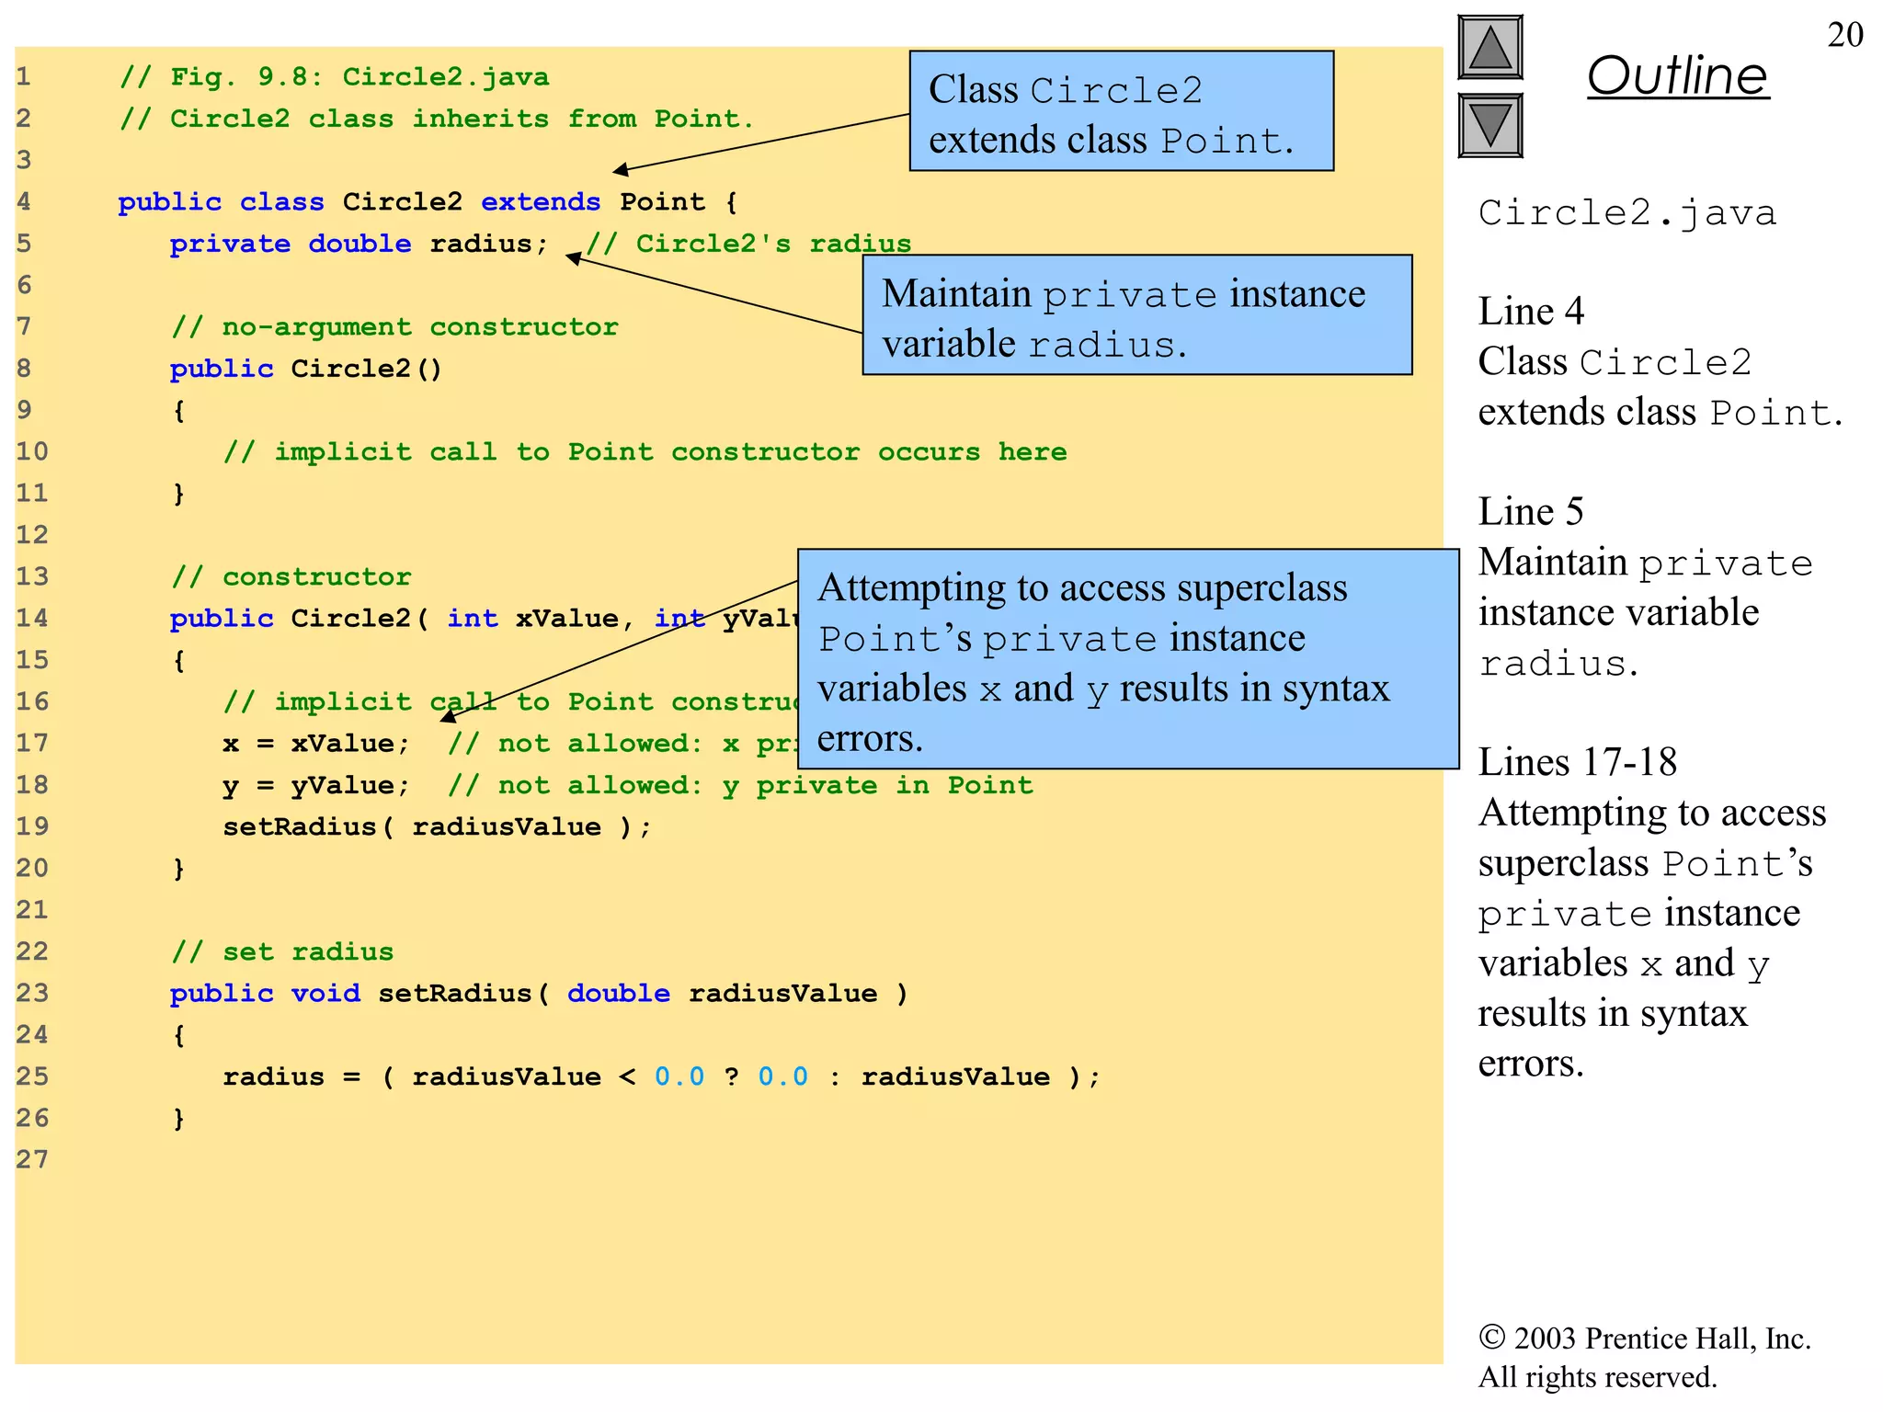Click the 'Maintain private instance variable radius' callout

(1136, 316)
